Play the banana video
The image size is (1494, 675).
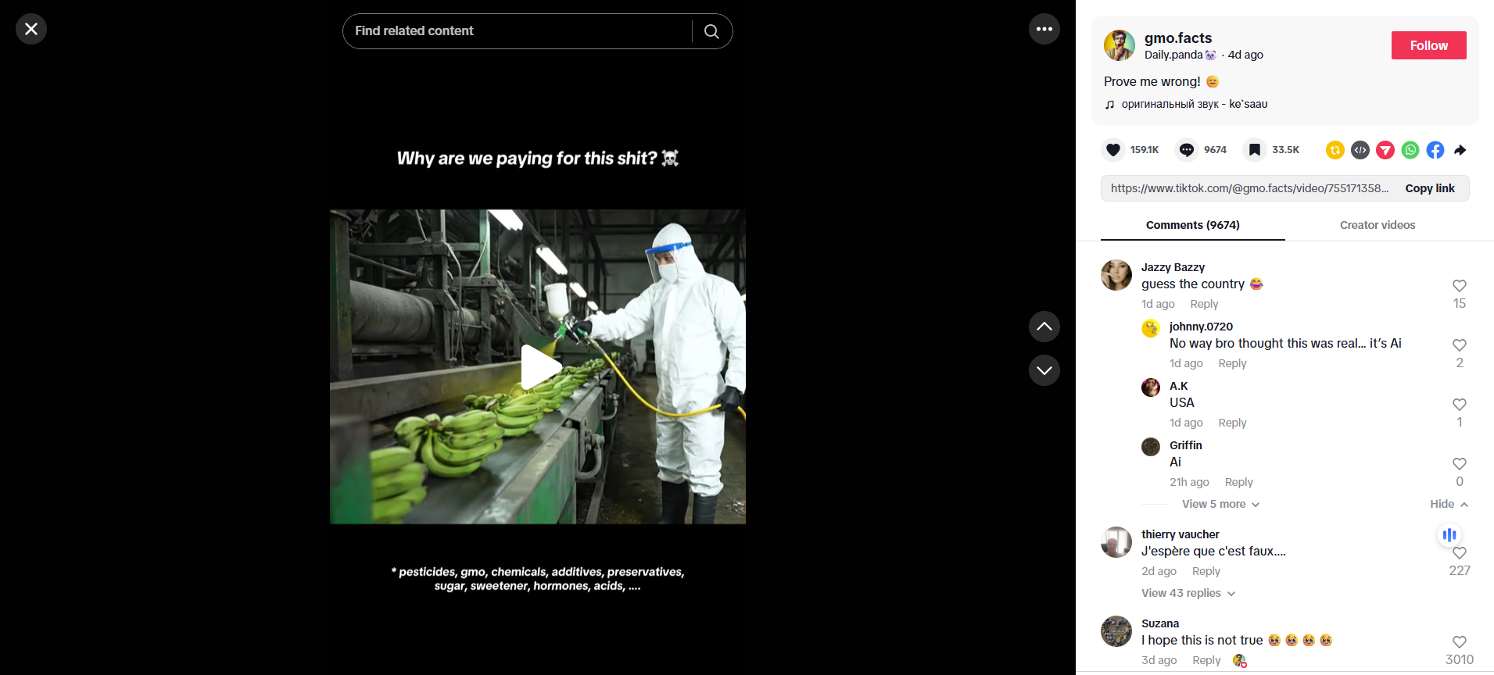538,367
